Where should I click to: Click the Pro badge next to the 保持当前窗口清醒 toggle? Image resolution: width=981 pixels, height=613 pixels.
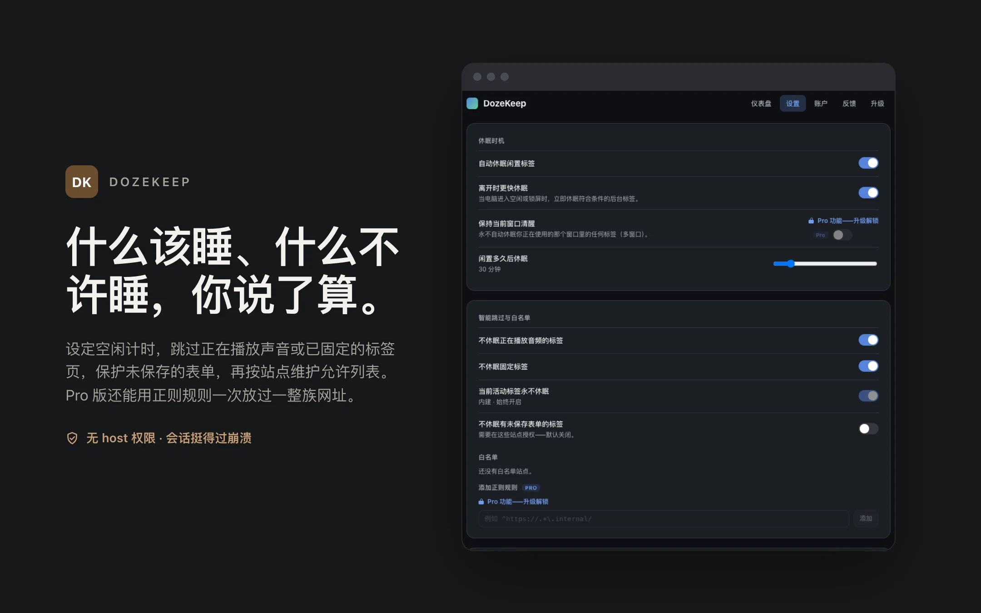[820, 235]
